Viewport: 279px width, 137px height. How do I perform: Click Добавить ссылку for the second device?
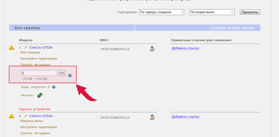coord(186,117)
